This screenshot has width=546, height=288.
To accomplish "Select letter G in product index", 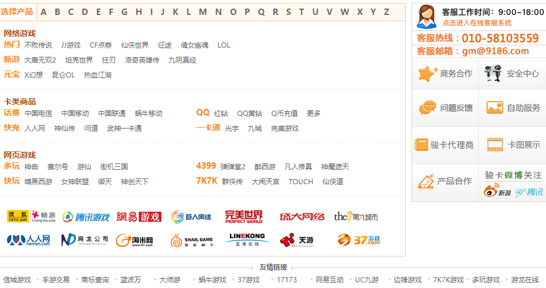I will point(124,12).
